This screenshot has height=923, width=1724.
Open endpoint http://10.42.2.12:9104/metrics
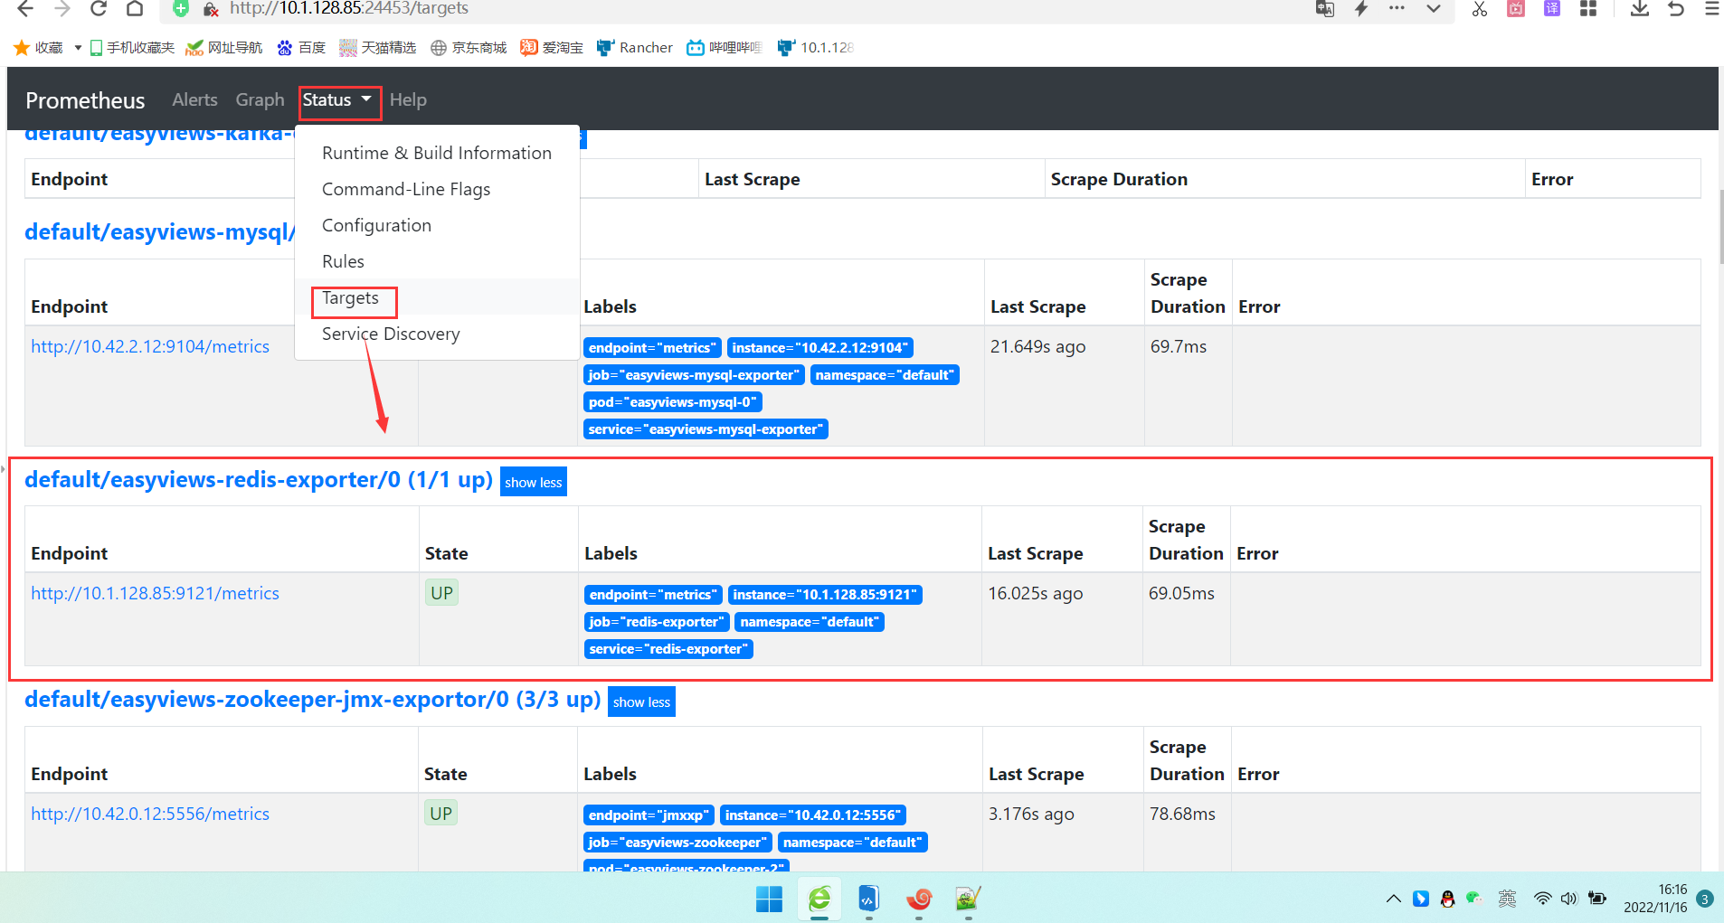[x=150, y=346]
